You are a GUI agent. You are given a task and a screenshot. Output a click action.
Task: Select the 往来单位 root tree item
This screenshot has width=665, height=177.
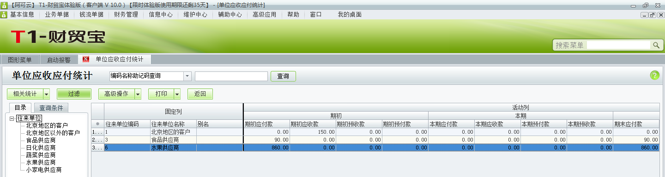tap(29, 118)
